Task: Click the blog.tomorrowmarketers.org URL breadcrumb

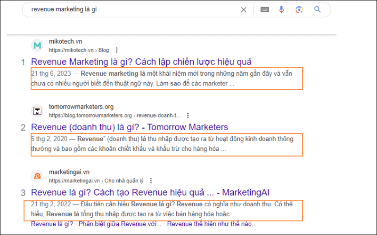Action: coord(115,115)
